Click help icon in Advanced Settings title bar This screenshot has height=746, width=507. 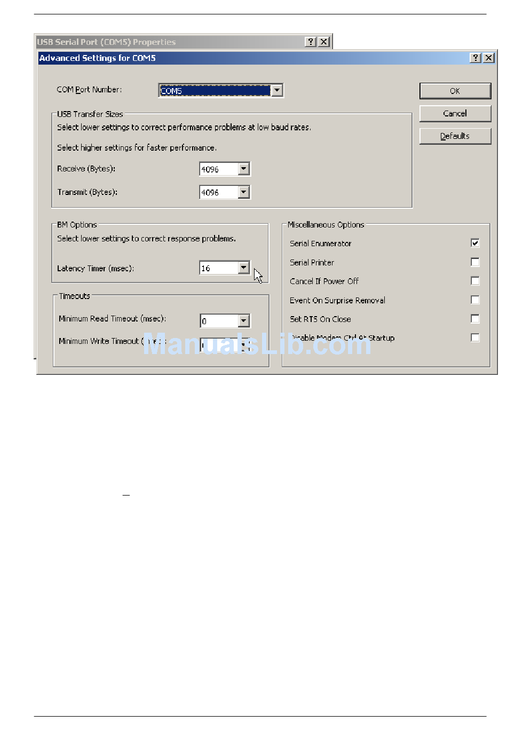pos(476,58)
